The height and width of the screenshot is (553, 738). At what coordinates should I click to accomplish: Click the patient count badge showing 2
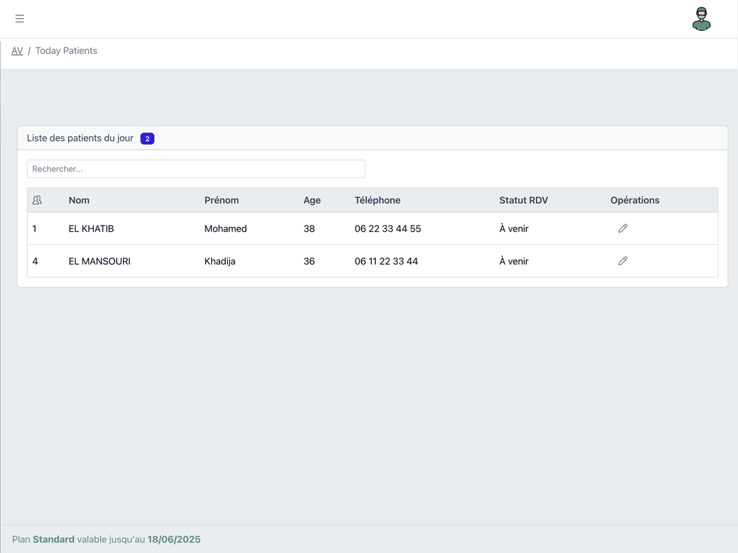click(147, 139)
